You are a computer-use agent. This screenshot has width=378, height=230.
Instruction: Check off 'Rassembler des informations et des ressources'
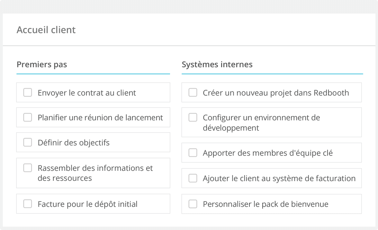tap(27, 168)
